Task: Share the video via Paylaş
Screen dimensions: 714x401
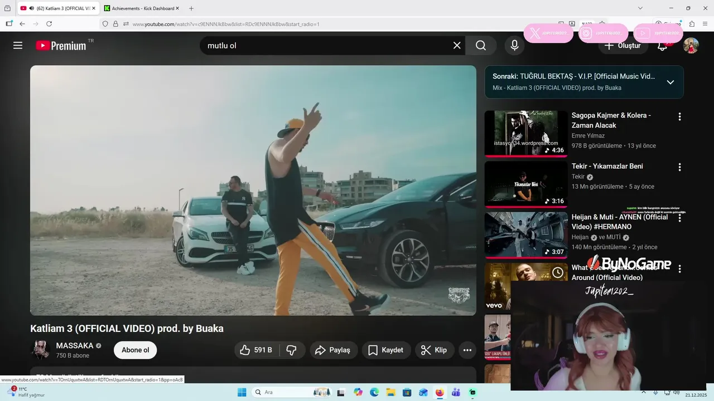Action: [x=334, y=350]
